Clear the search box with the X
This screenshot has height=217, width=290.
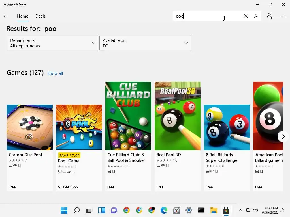coord(246,16)
